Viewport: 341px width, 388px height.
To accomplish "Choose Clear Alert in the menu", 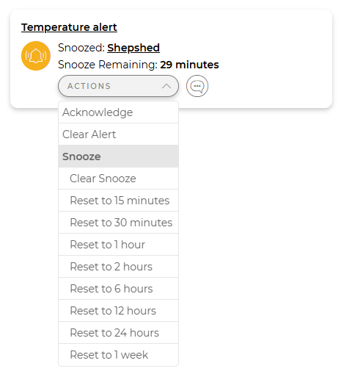I will tap(118, 134).
